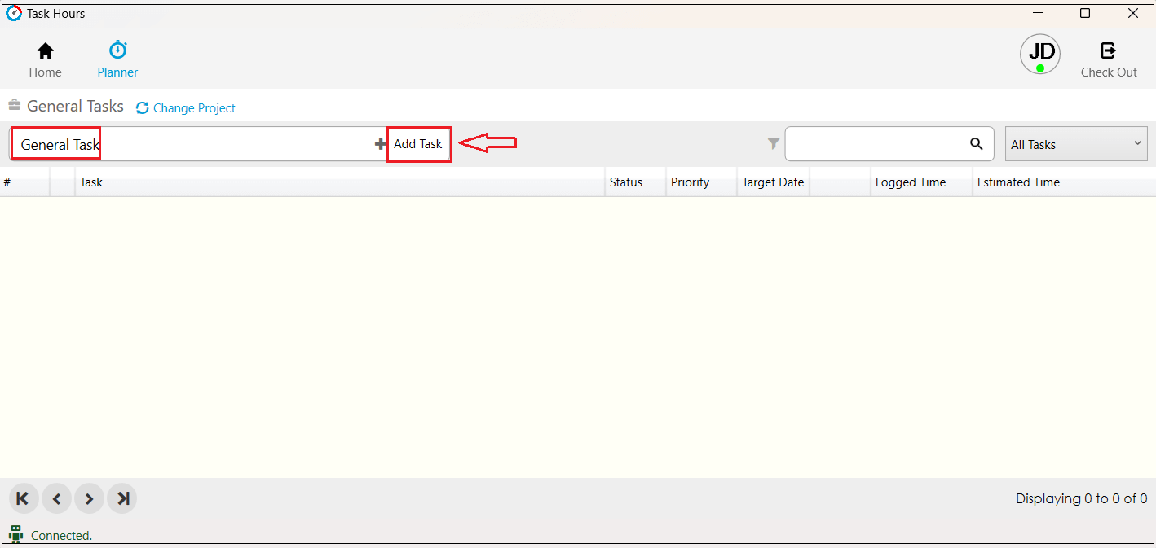Click the filter funnel icon
This screenshot has width=1156, height=548.
774,144
